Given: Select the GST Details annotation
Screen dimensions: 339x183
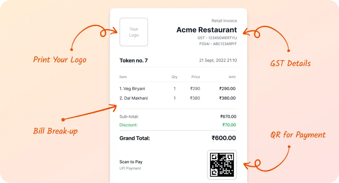Looking at the screenshot, I should click(x=290, y=64).
